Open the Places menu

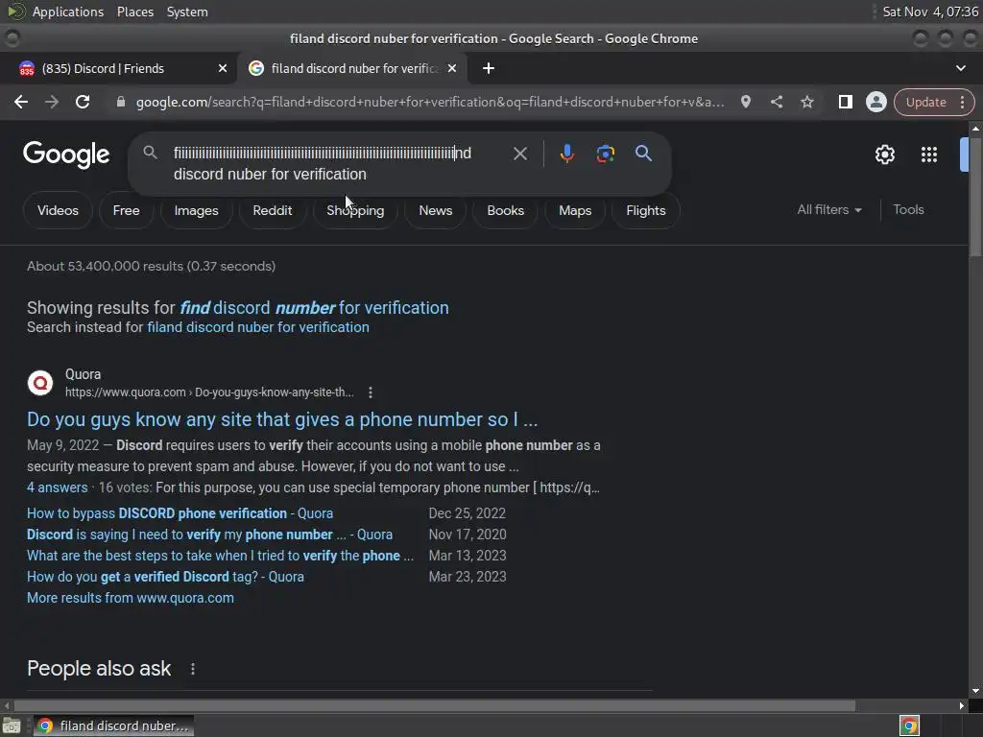pos(134,12)
